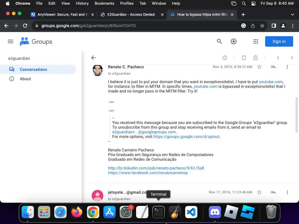Image resolution: width=299 pixels, height=224 pixels.
Task: Open the Groups search icon
Action: (x=219, y=41)
